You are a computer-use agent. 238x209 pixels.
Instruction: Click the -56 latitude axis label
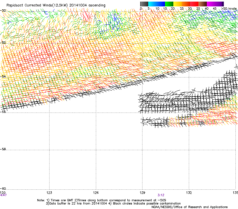tap(3, 112)
